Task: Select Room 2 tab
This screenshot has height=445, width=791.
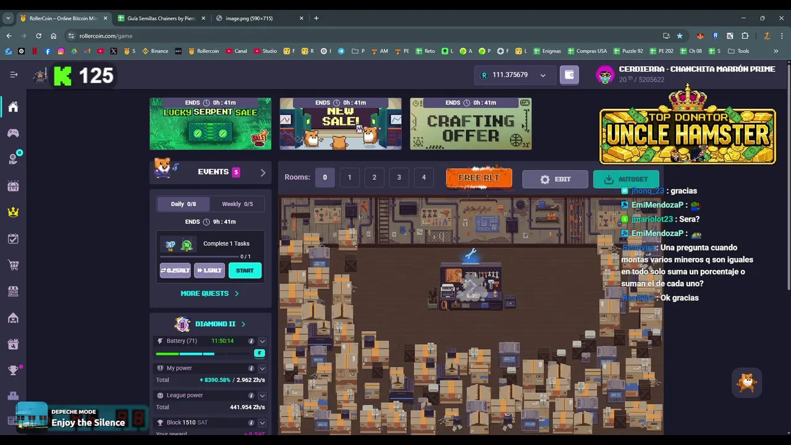Action: tap(374, 177)
